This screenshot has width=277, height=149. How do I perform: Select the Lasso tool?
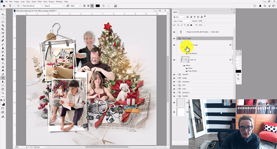3,22
